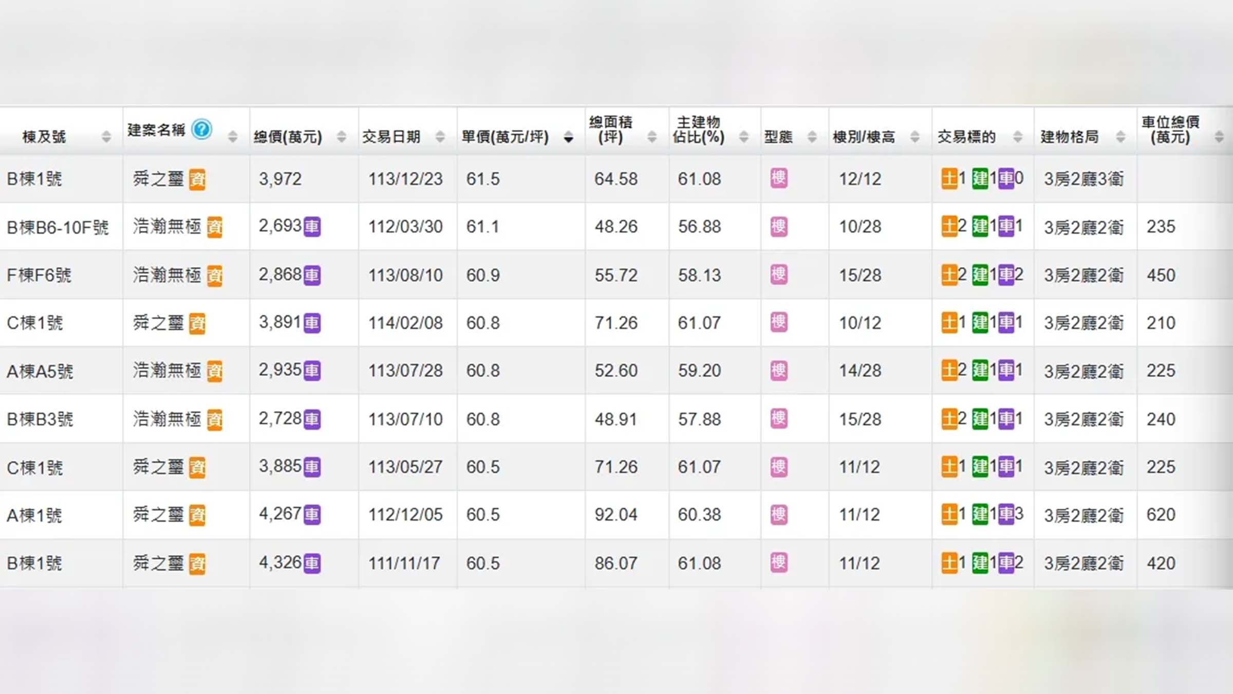The width and height of the screenshot is (1233, 694).
Task: Select floor 14/28 cell
Action: point(860,371)
